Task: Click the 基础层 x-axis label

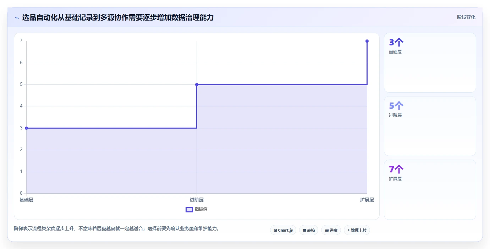Action: (26, 200)
